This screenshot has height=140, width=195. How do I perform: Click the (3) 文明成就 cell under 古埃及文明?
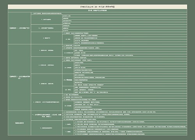68,68
